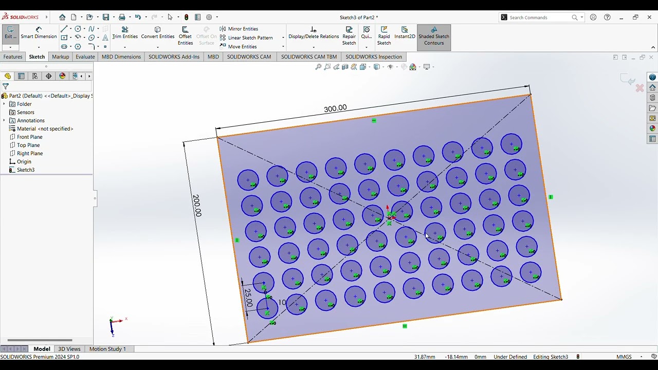The height and width of the screenshot is (370, 658).
Task: Open the PropertyManager tab
Action: (21, 76)
